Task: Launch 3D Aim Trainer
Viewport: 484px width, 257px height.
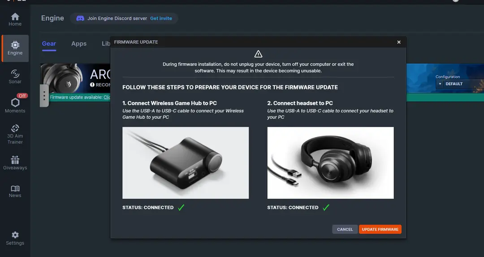Action: click(x=15, y=134)
